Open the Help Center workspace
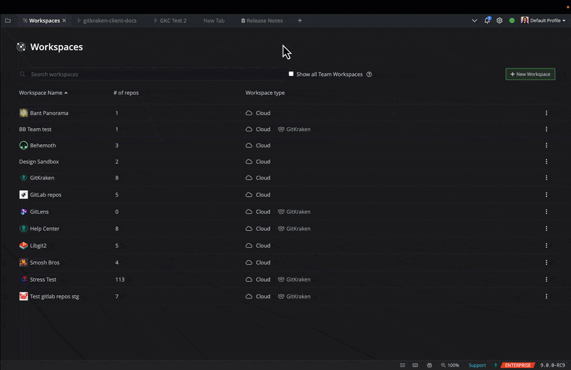The height and width of the screenshot is (370, 571). 45,229
